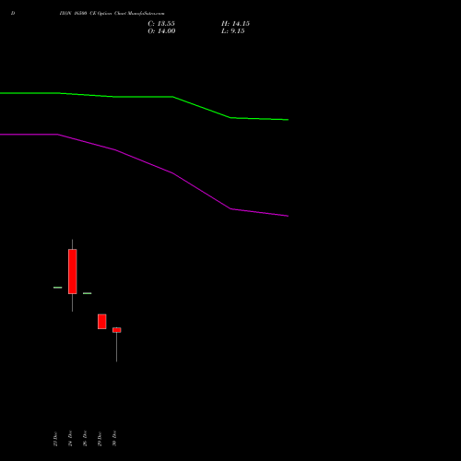The image size is (461, 461).
Task: Click the purple lower band line
Action: coord(144,161)
